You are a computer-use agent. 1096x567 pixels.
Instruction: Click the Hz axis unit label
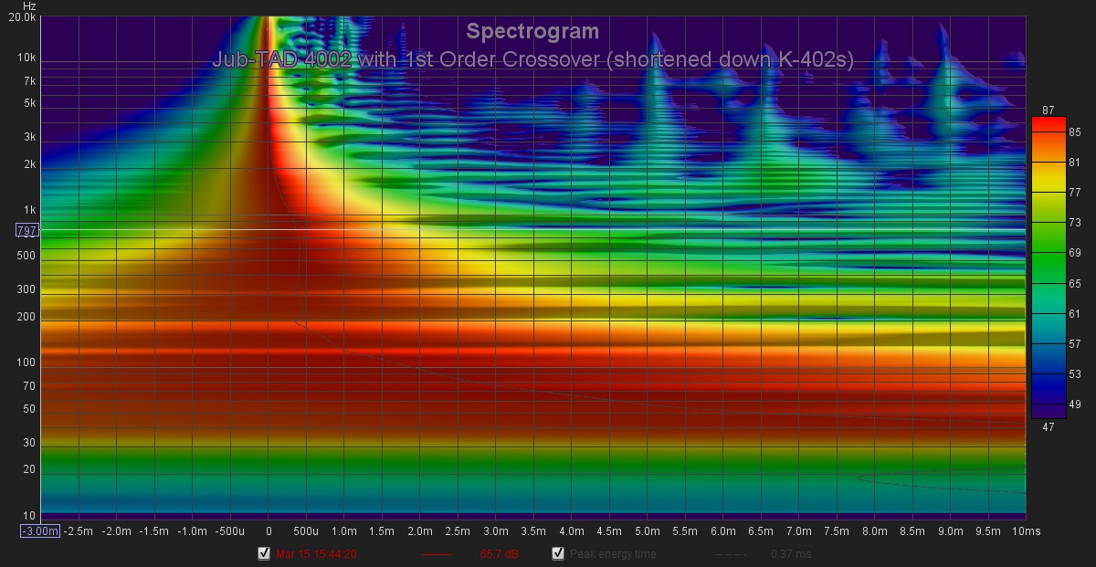coord(29,5)
